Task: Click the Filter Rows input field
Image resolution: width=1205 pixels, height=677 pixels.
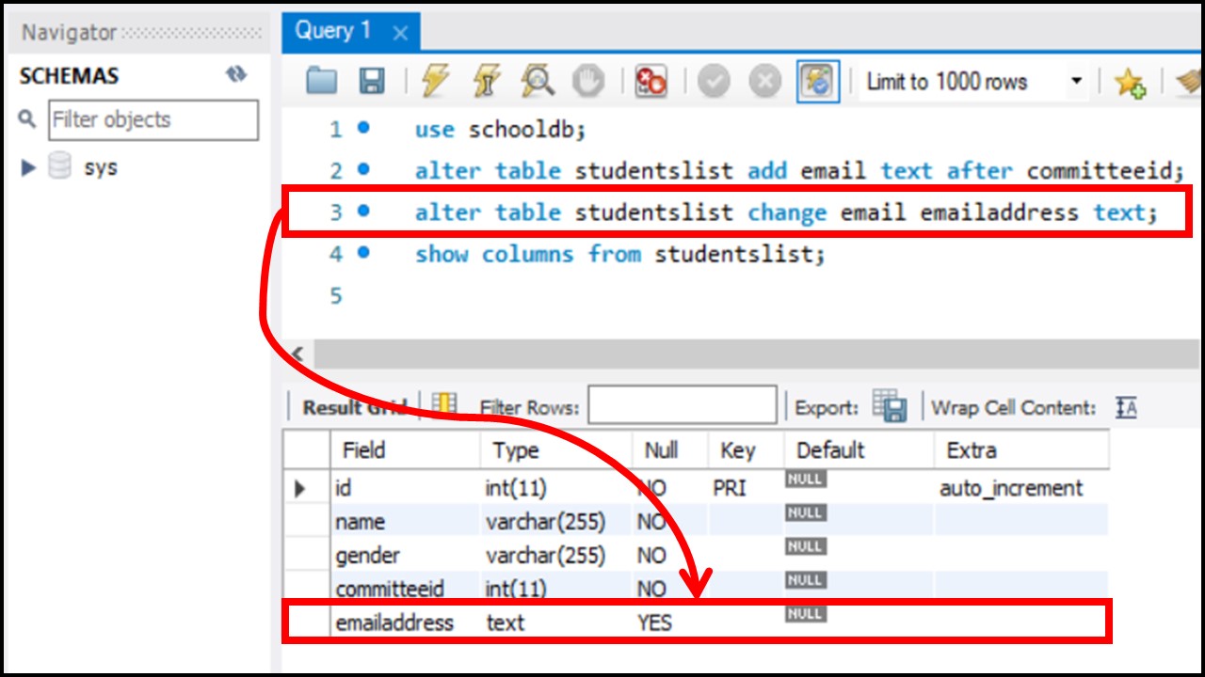Action: [683, 406]
